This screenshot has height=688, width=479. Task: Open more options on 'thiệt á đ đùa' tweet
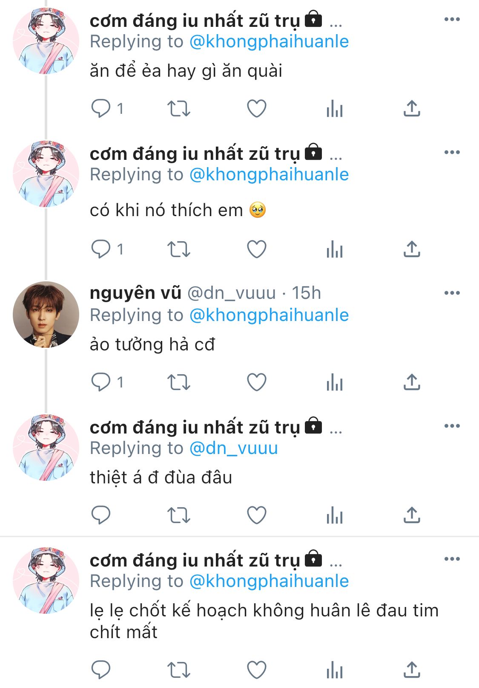click(452, 426)
